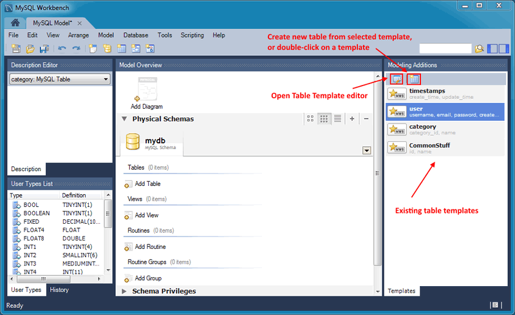Viewport: 515px width, 315px height.
Task: Switch to the History tab
Action: pos(59,290)
